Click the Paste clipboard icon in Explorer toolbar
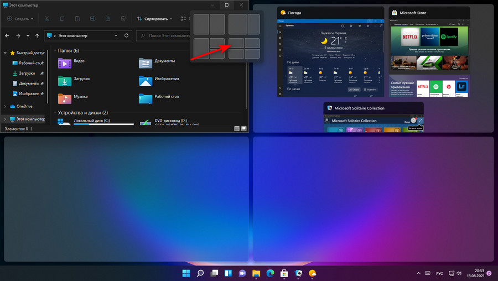The image size is (498, 281). (77, 19)
